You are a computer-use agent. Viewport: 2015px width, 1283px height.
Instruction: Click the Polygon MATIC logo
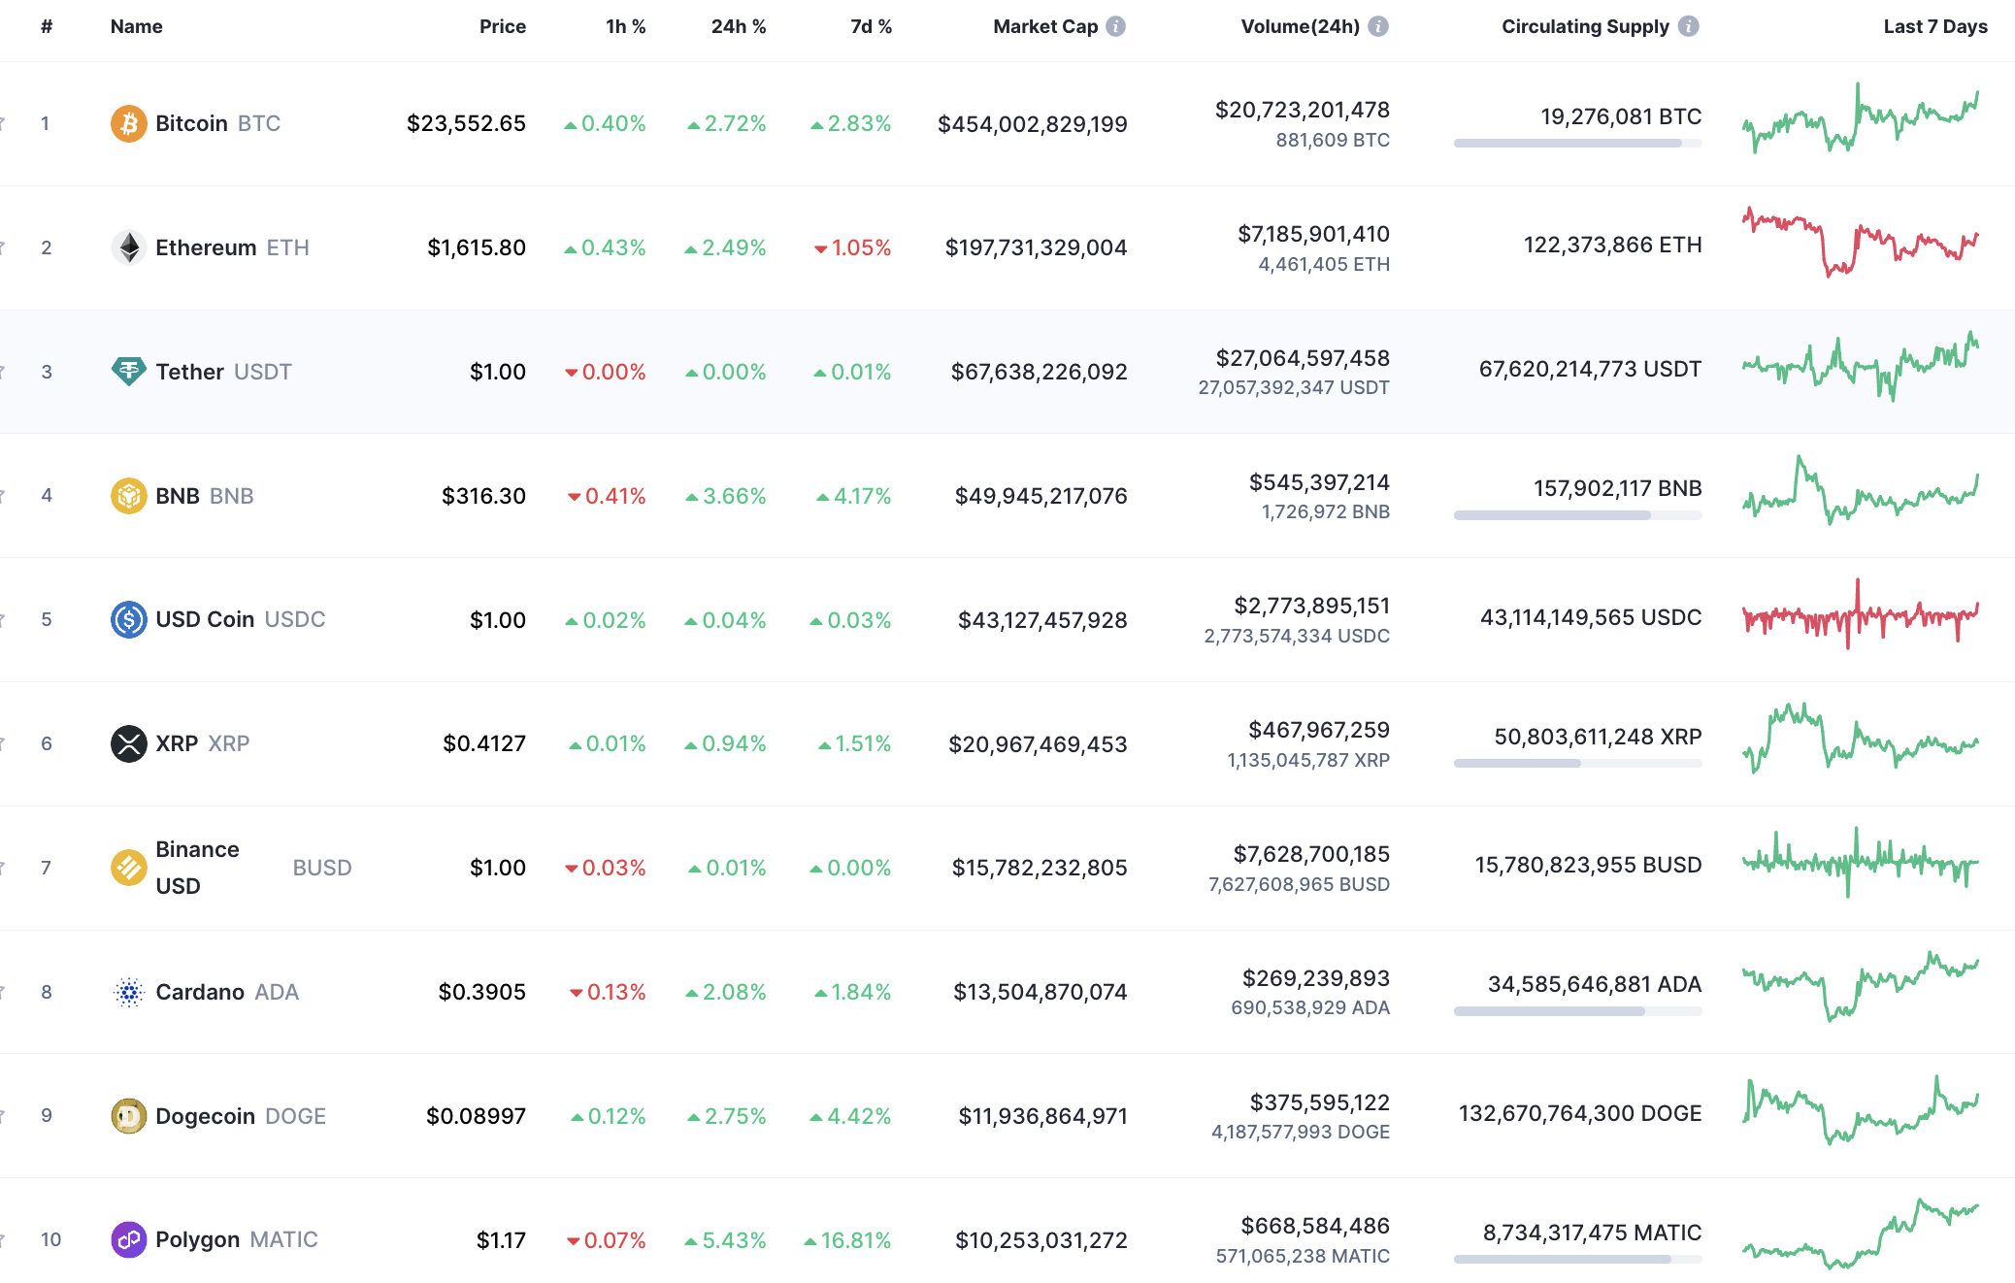127,1239
